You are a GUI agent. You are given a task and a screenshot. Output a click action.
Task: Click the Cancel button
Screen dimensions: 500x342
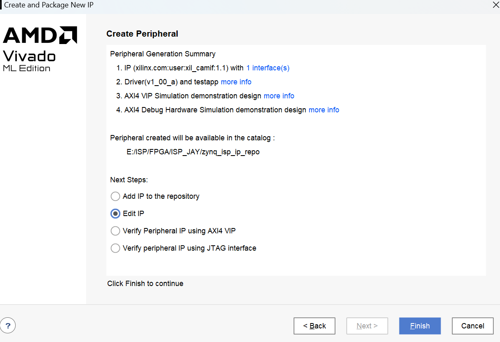(473, 326)
